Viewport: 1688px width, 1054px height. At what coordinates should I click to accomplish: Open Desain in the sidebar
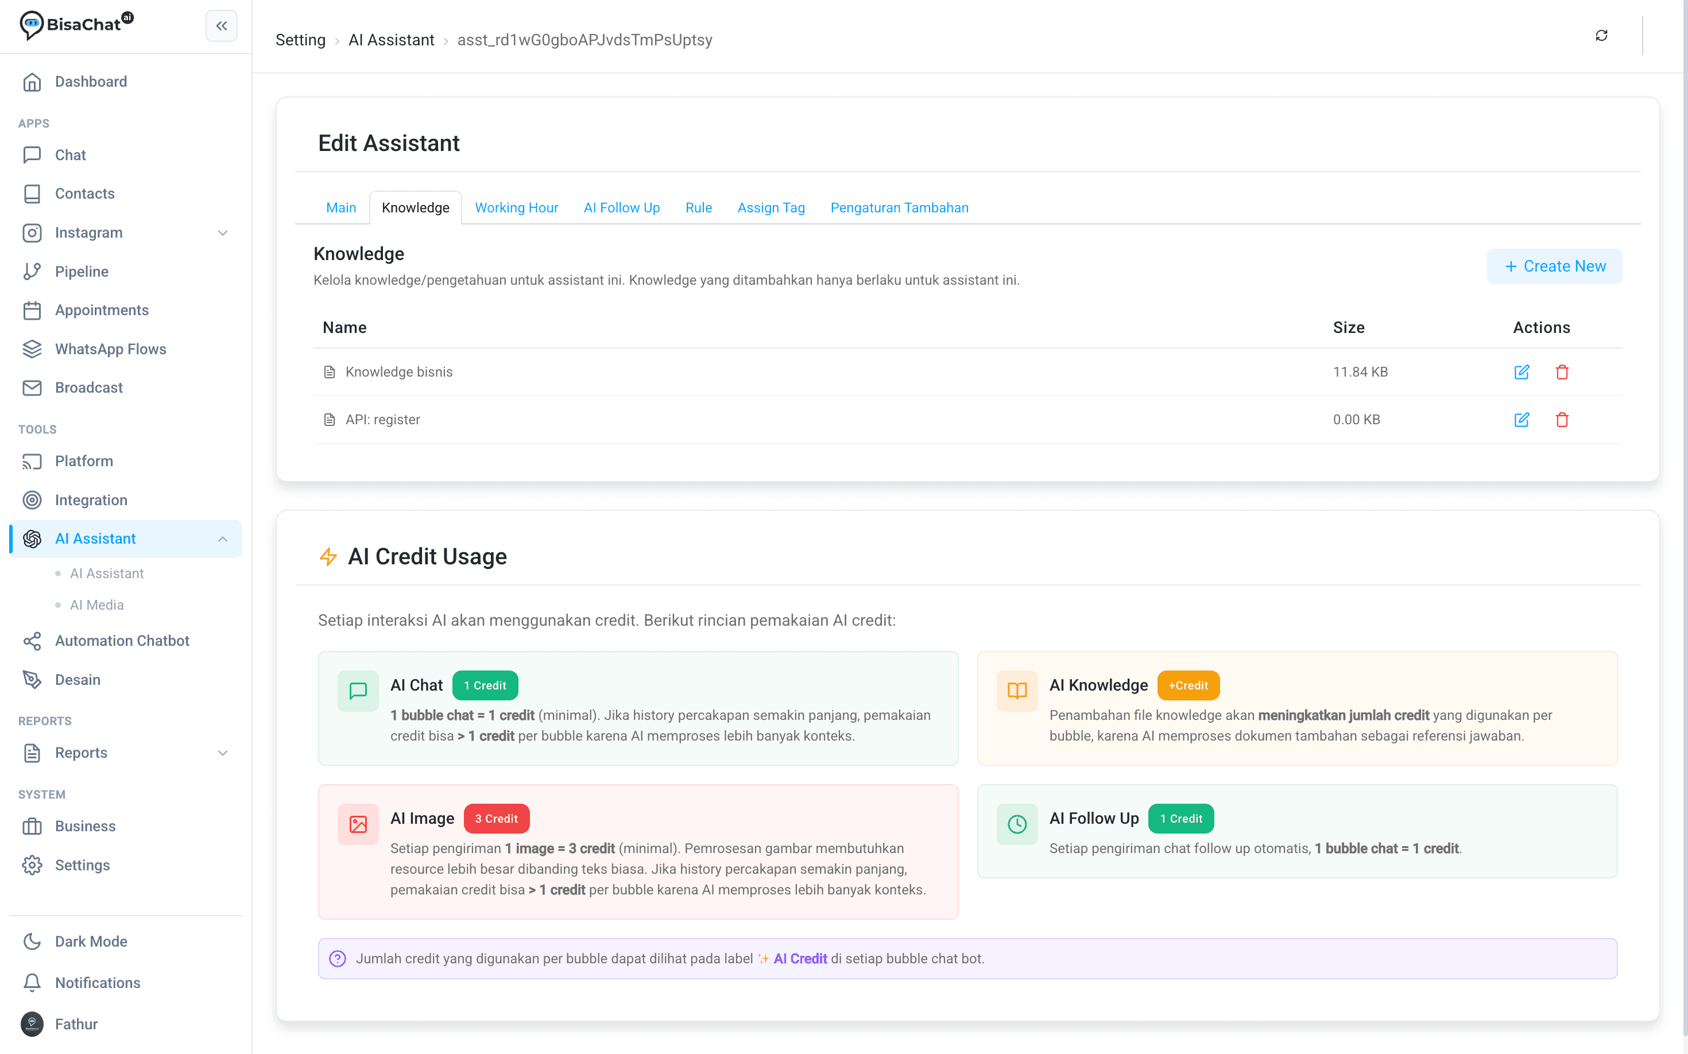126,680
